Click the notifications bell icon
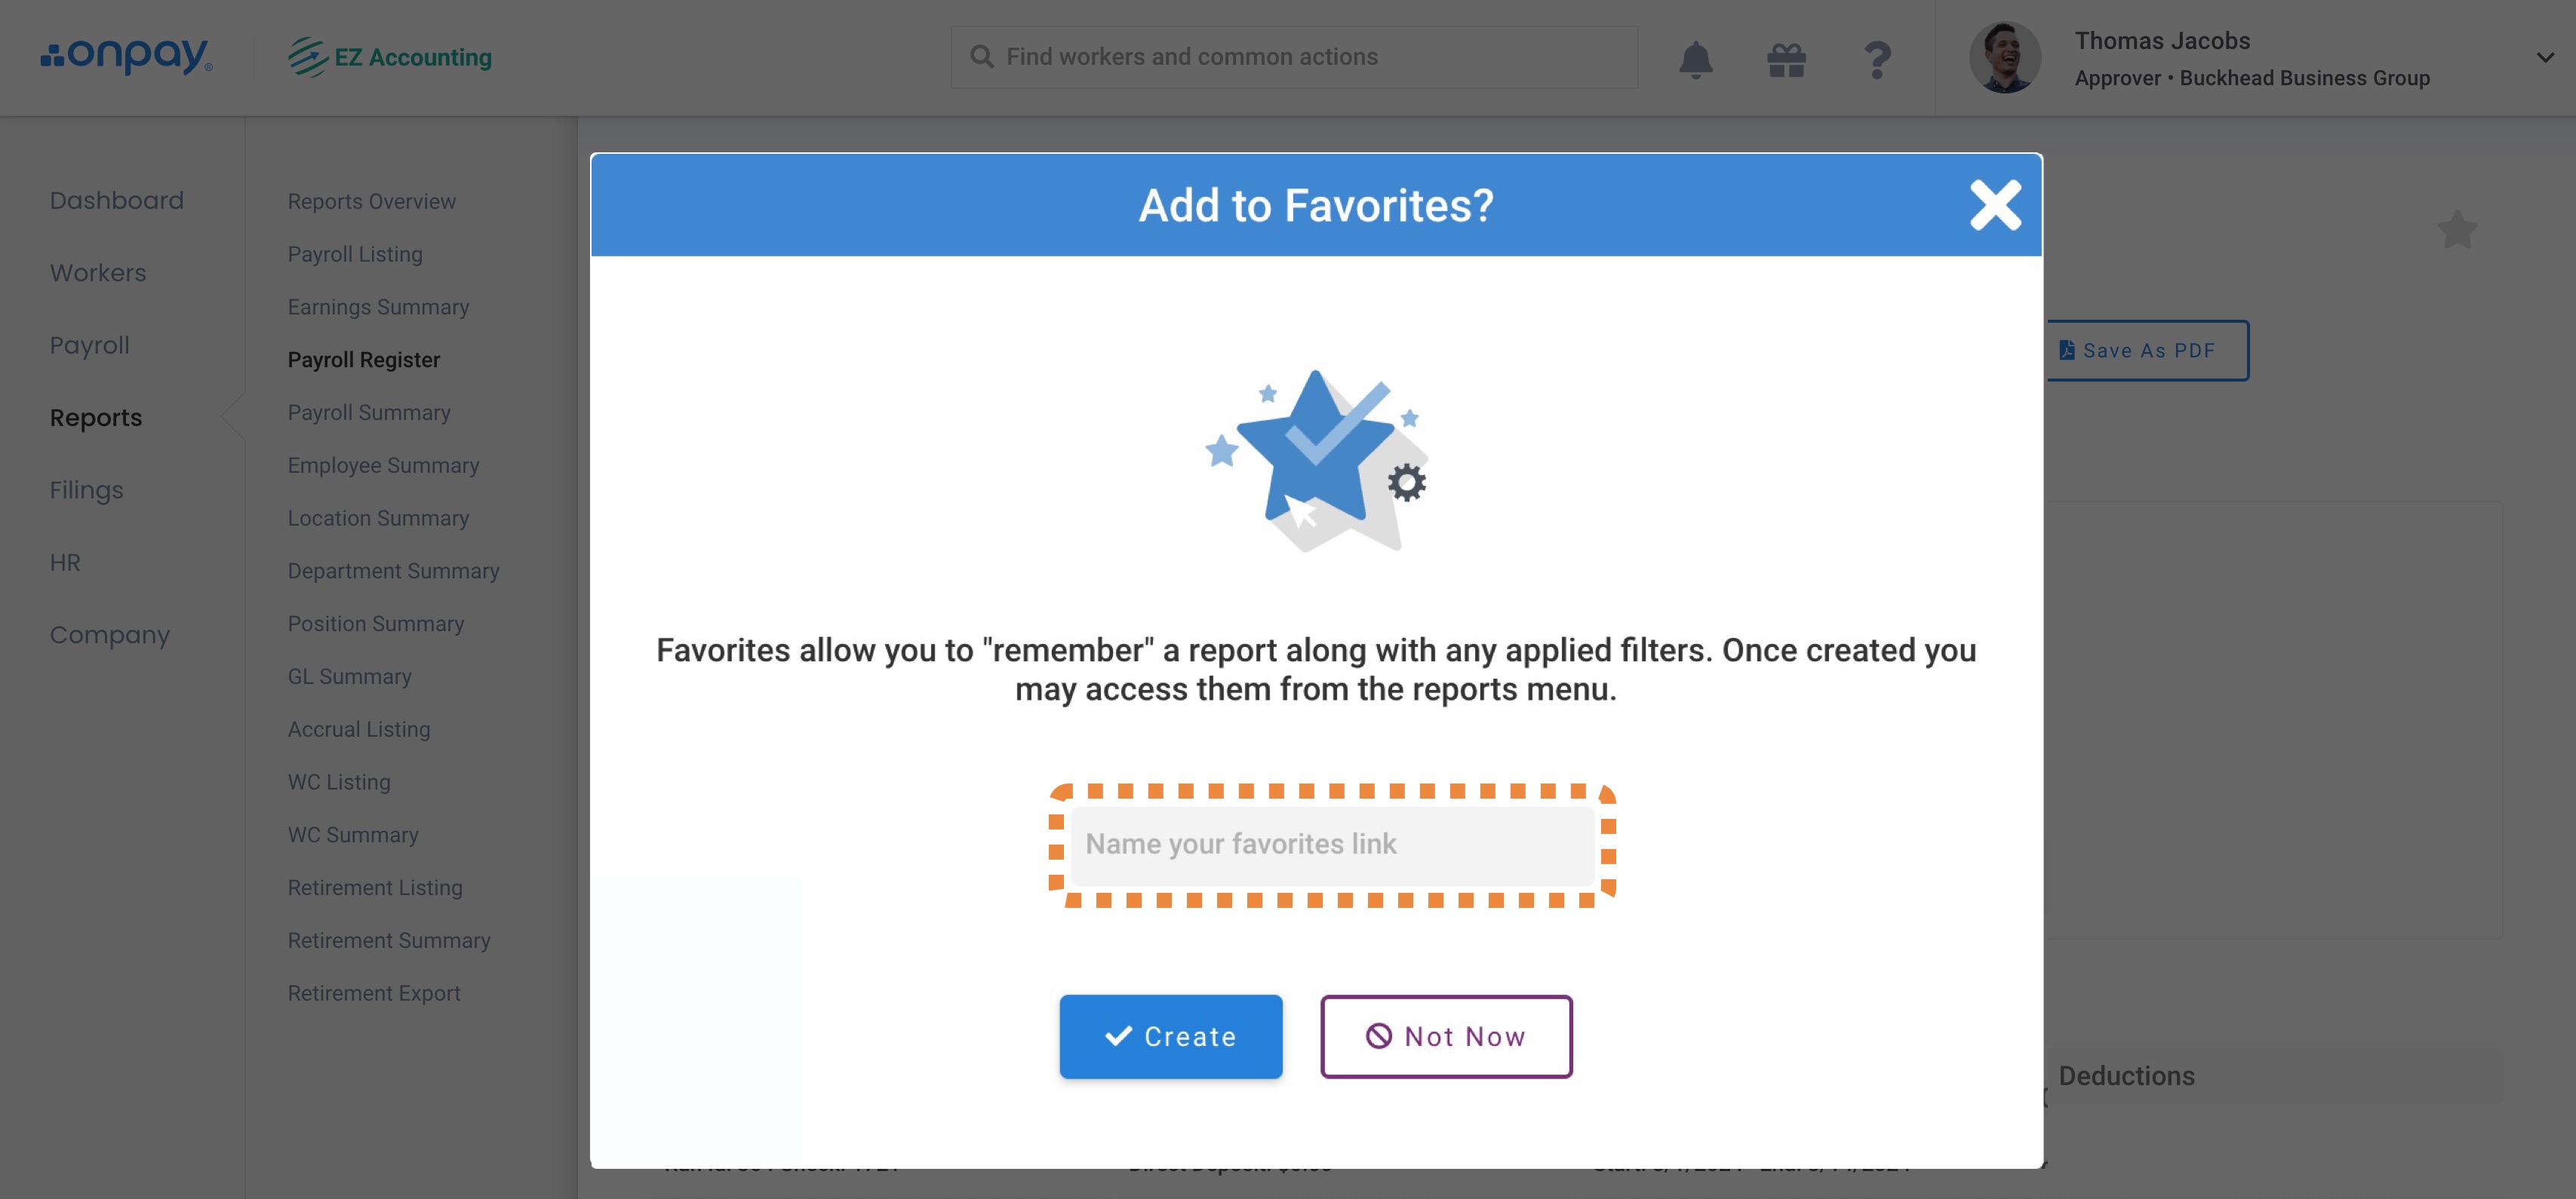Image resolution: width=2576 pixels, height=1199 pixels. [1695, 59]
